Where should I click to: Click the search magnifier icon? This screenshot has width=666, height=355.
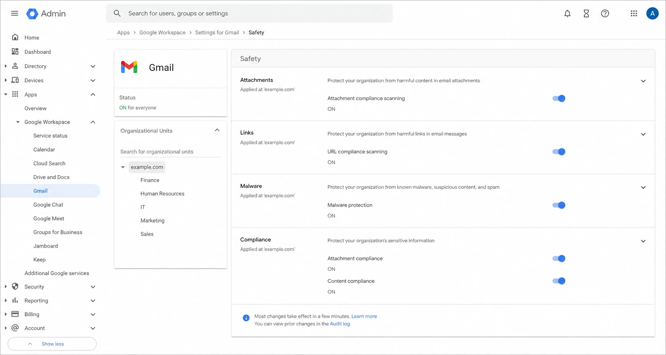click(117, 13)
